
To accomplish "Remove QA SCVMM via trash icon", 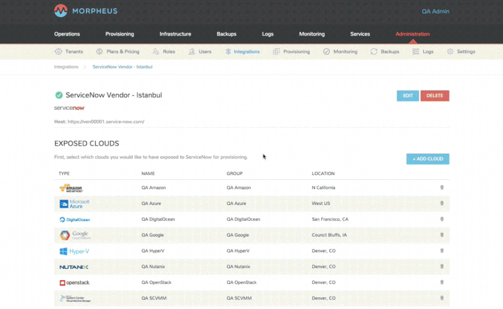I will pyautogui.click(x=442, y=298).
